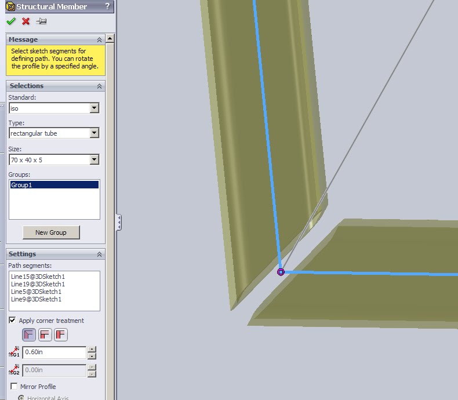Click the panel scrollbar up arrow
This screenshot has width=458, height=400.
pyautogui.click(x=110, y=38)
